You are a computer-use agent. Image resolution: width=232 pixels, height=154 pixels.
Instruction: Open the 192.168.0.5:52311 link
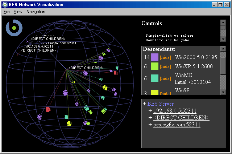pyautogui.click(x=175, y=111)
